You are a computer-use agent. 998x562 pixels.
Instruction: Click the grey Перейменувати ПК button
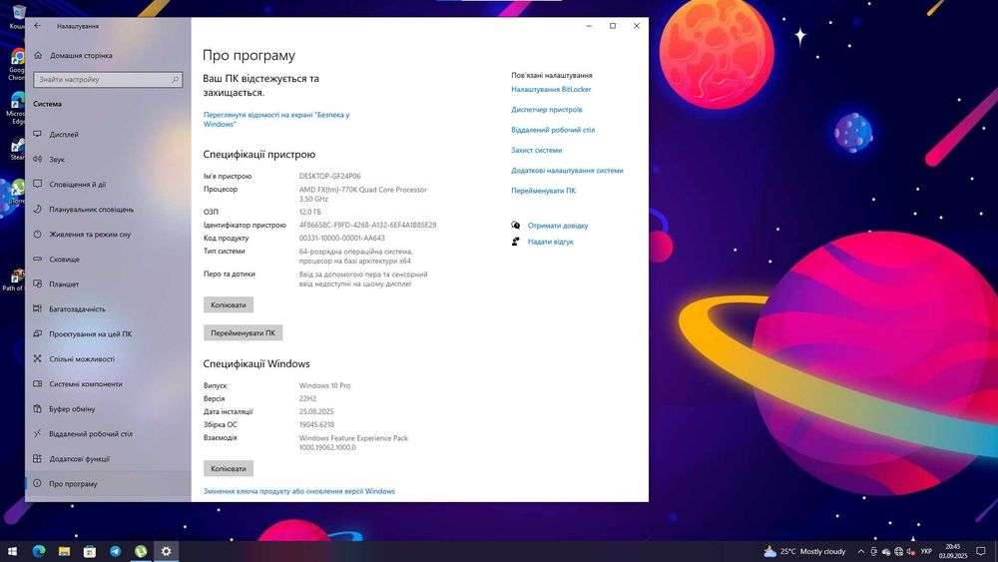(244, 332)
